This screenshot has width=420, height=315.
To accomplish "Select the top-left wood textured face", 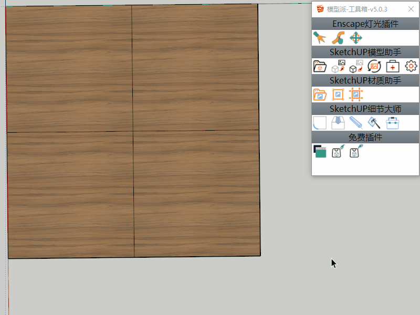I will (69, 68).
